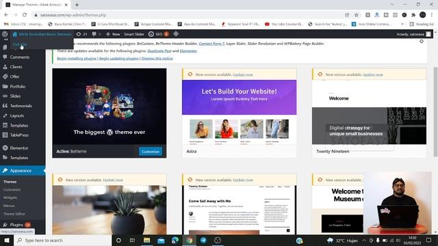Open Task View on the taskbar
This screenshot has width=438, height=246.
click(x=132, y=240)
